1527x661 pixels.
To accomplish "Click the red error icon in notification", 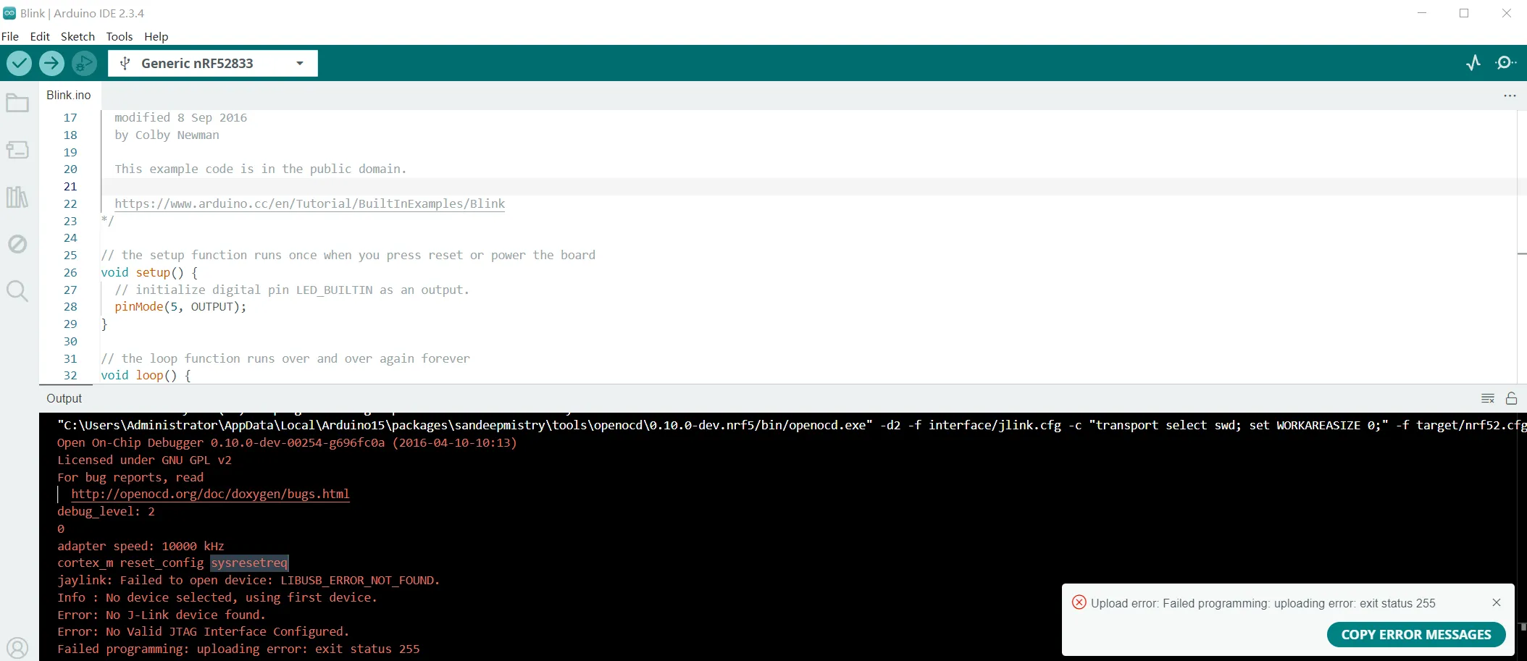I will (x=1079, y=602).
